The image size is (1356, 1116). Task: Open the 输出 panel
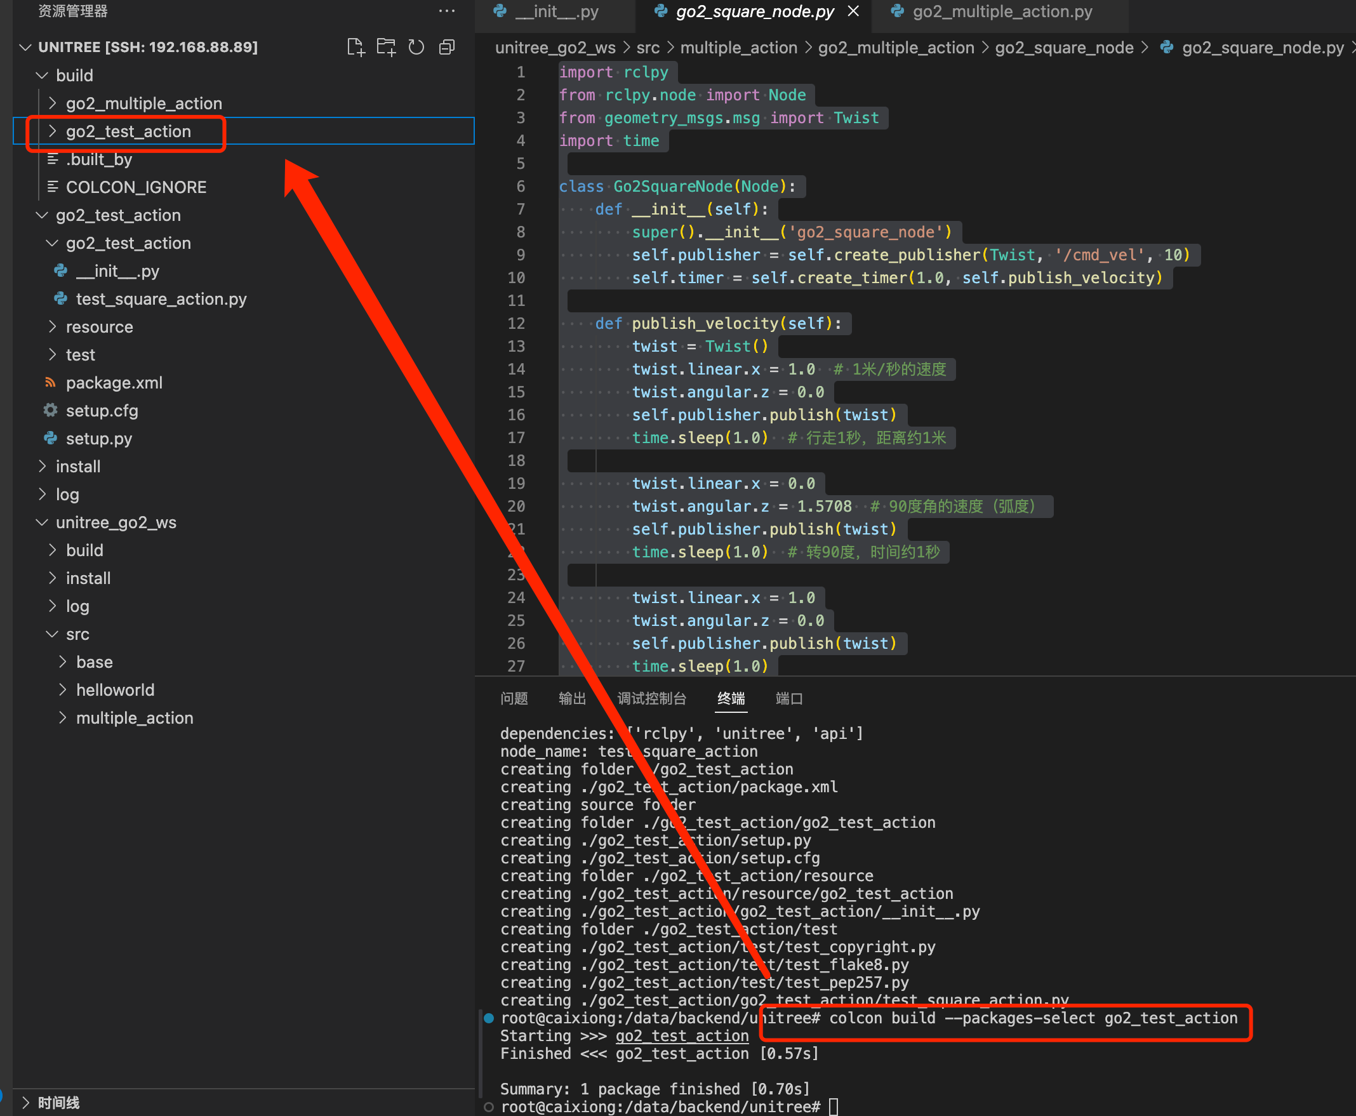coord(571,699)
